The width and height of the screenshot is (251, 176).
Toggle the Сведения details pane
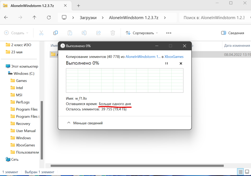(233, 33)
